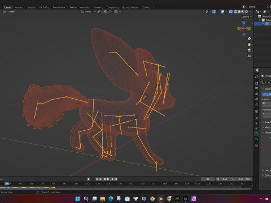The image size is (271, 203).
Task: Open the Global transform orientation dropdown
Action: [x=88, y=12]
